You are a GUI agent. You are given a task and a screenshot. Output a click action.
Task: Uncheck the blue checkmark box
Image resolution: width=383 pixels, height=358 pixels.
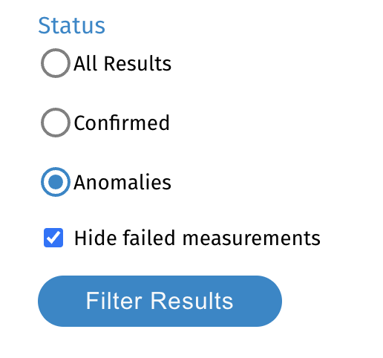[x=53, y=238]
